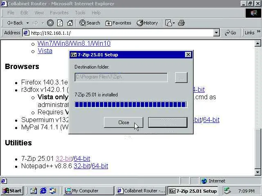Click the browse "..." button beside the destination folder
262x196 pixels.
[x=181, y=77]
